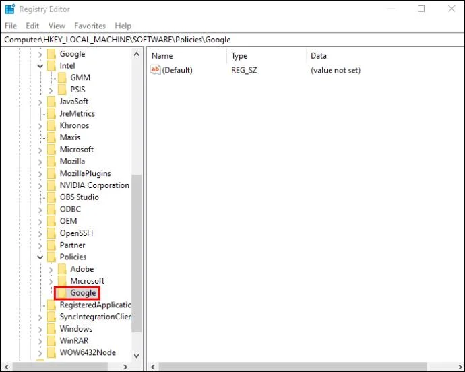Click the JreMetrics folder icon
This screenshot has width=465, height=372.
[51, 114]
